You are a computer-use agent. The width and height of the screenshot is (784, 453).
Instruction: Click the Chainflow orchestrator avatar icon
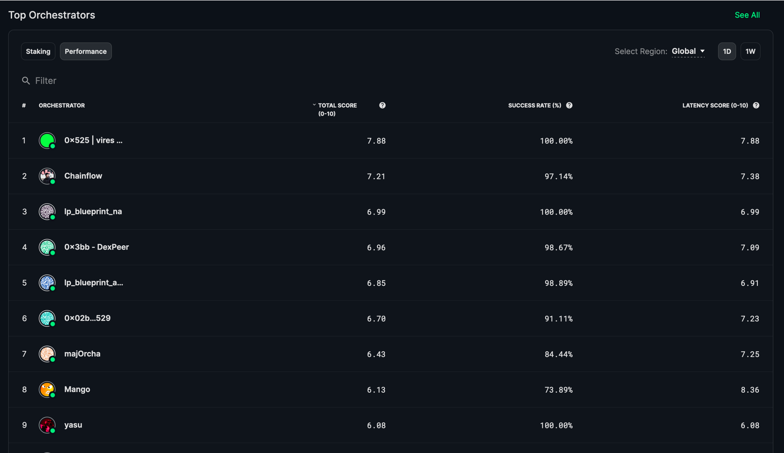point(48,175)
